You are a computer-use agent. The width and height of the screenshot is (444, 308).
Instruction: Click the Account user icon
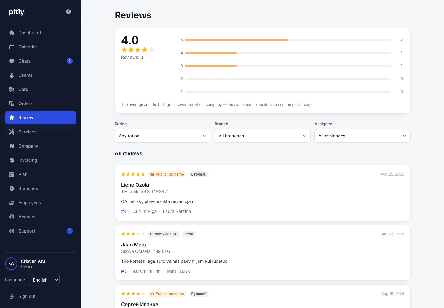click(x=12, y=217)
